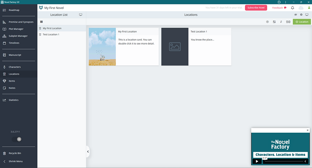Click the version number 3.0.2711
The width and height of the screenshot is (312, 168).
pos(15,132)
